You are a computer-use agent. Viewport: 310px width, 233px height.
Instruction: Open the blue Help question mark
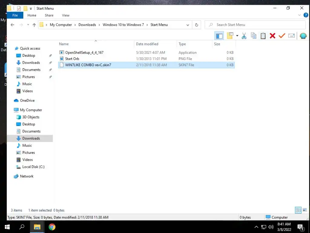click(x=306, y=15)
